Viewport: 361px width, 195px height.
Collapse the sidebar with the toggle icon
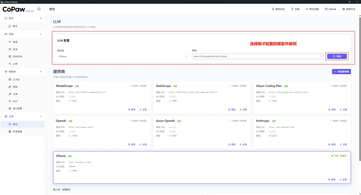point(39,9)
